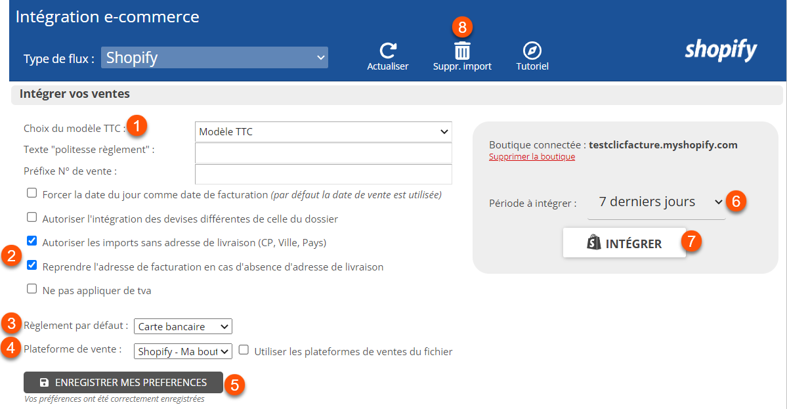Click the INTÉGRER button
The height and width of the screenshot is (409, 787).
pos(624,243)
